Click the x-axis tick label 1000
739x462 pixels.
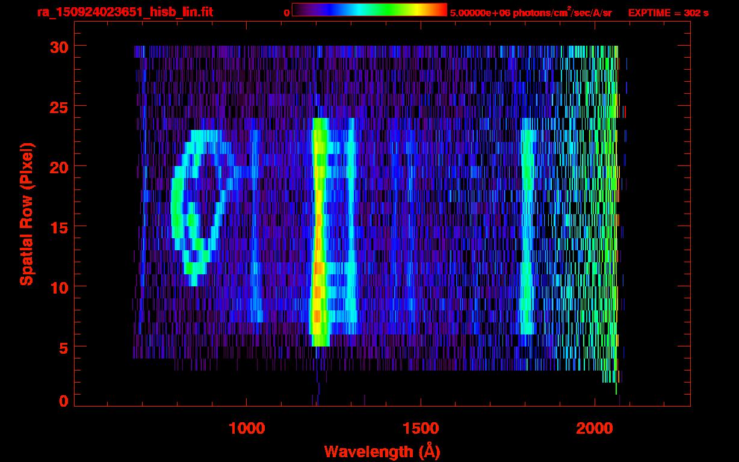(x=247, y=428)
